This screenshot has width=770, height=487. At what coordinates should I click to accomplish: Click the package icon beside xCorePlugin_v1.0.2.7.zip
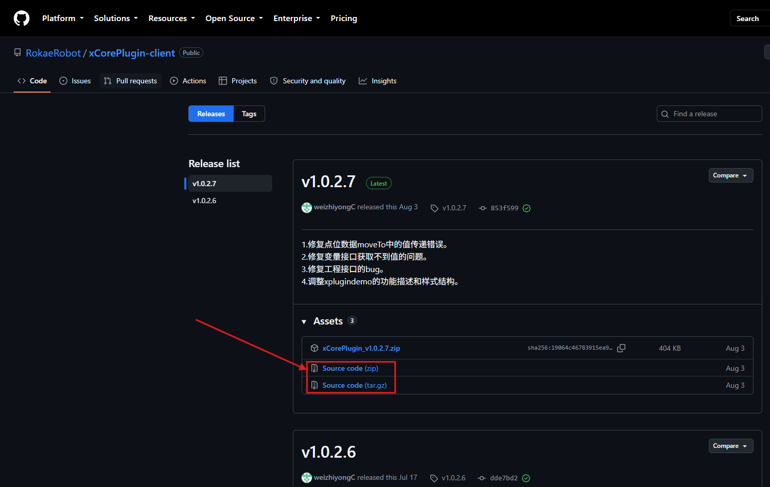[x=314, y=348]
